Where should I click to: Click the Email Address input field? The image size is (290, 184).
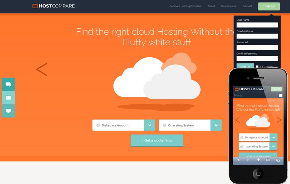click(257, 36)
